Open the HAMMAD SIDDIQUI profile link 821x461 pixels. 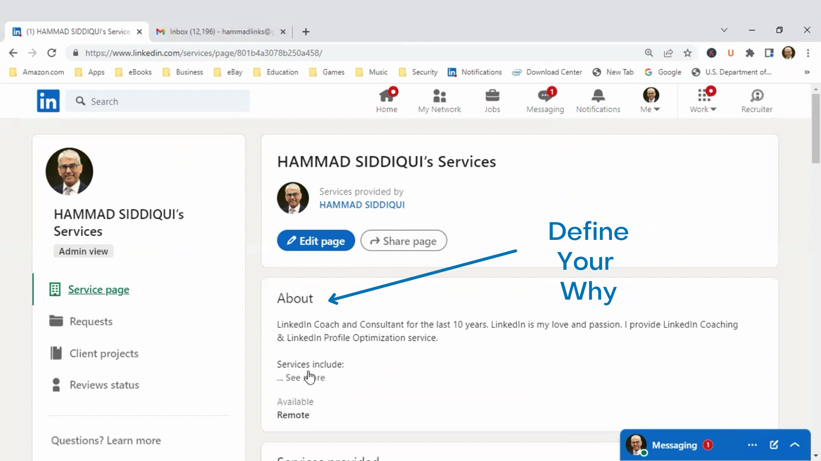(x=362, y=205)
